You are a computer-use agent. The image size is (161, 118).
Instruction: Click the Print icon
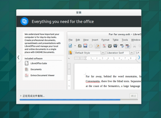[110, 46]
